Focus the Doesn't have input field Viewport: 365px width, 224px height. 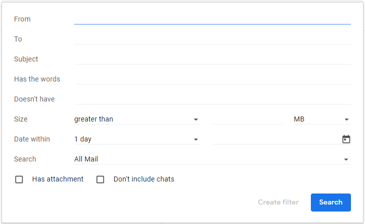pos(212,98)
